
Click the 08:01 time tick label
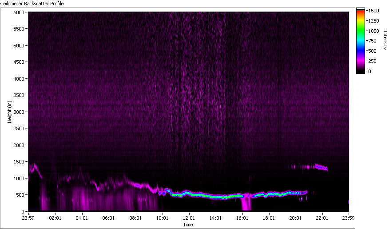135,218
